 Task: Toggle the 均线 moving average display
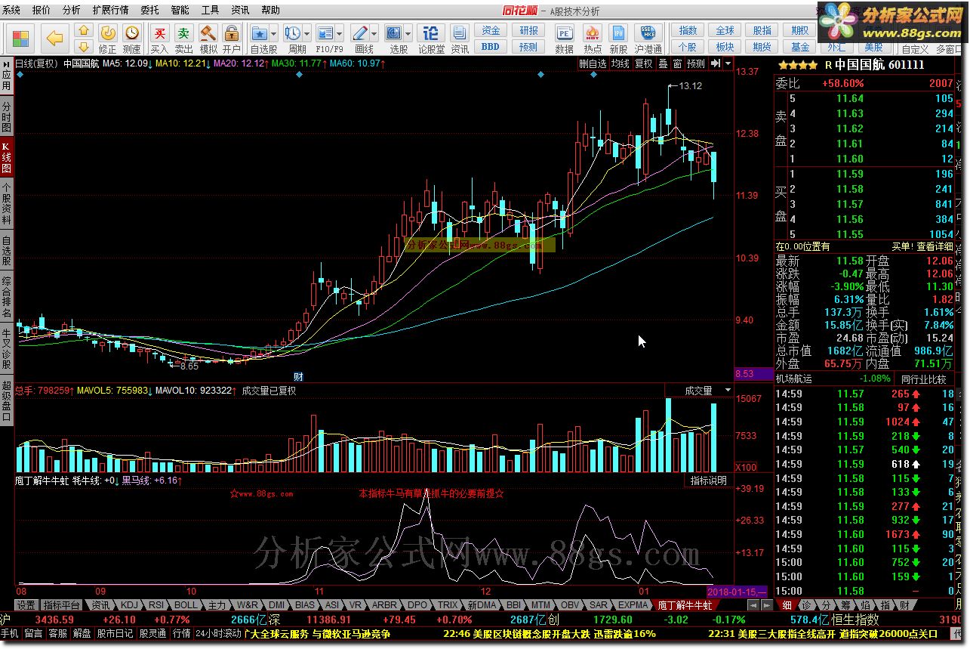coord(620,63)
